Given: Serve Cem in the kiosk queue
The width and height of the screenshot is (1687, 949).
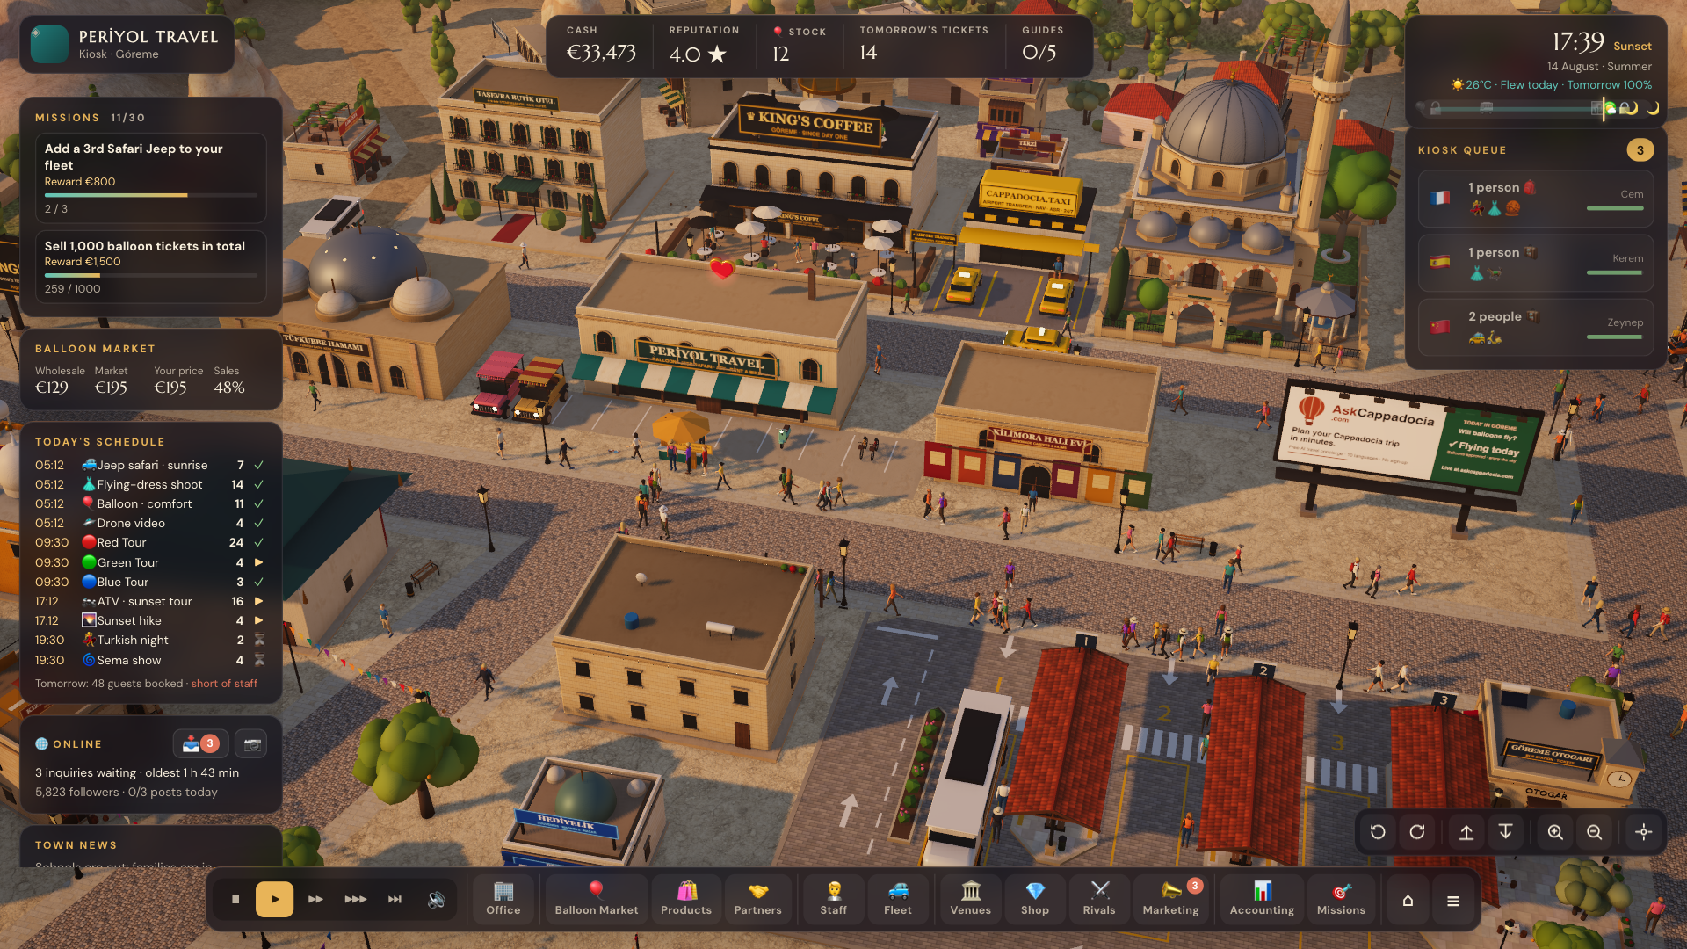Looking at the screenshot, I should click(x=1536, y=199).
